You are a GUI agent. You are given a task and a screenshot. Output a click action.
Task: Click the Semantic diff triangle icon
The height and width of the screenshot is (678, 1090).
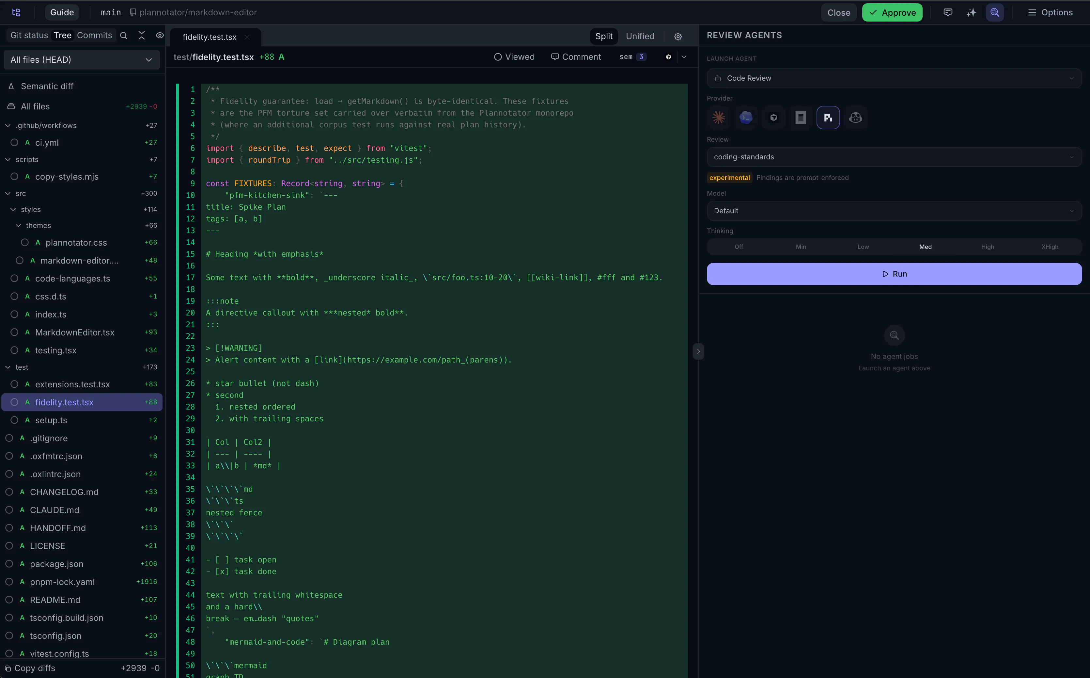point(11,86)
